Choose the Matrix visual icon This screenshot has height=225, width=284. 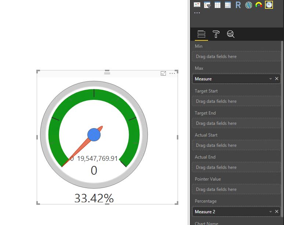(x=228, y=5)
